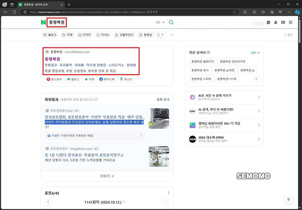302x210 pixels.
Task: Open the 1141회차 round dropdown
Action: point(105,202)
